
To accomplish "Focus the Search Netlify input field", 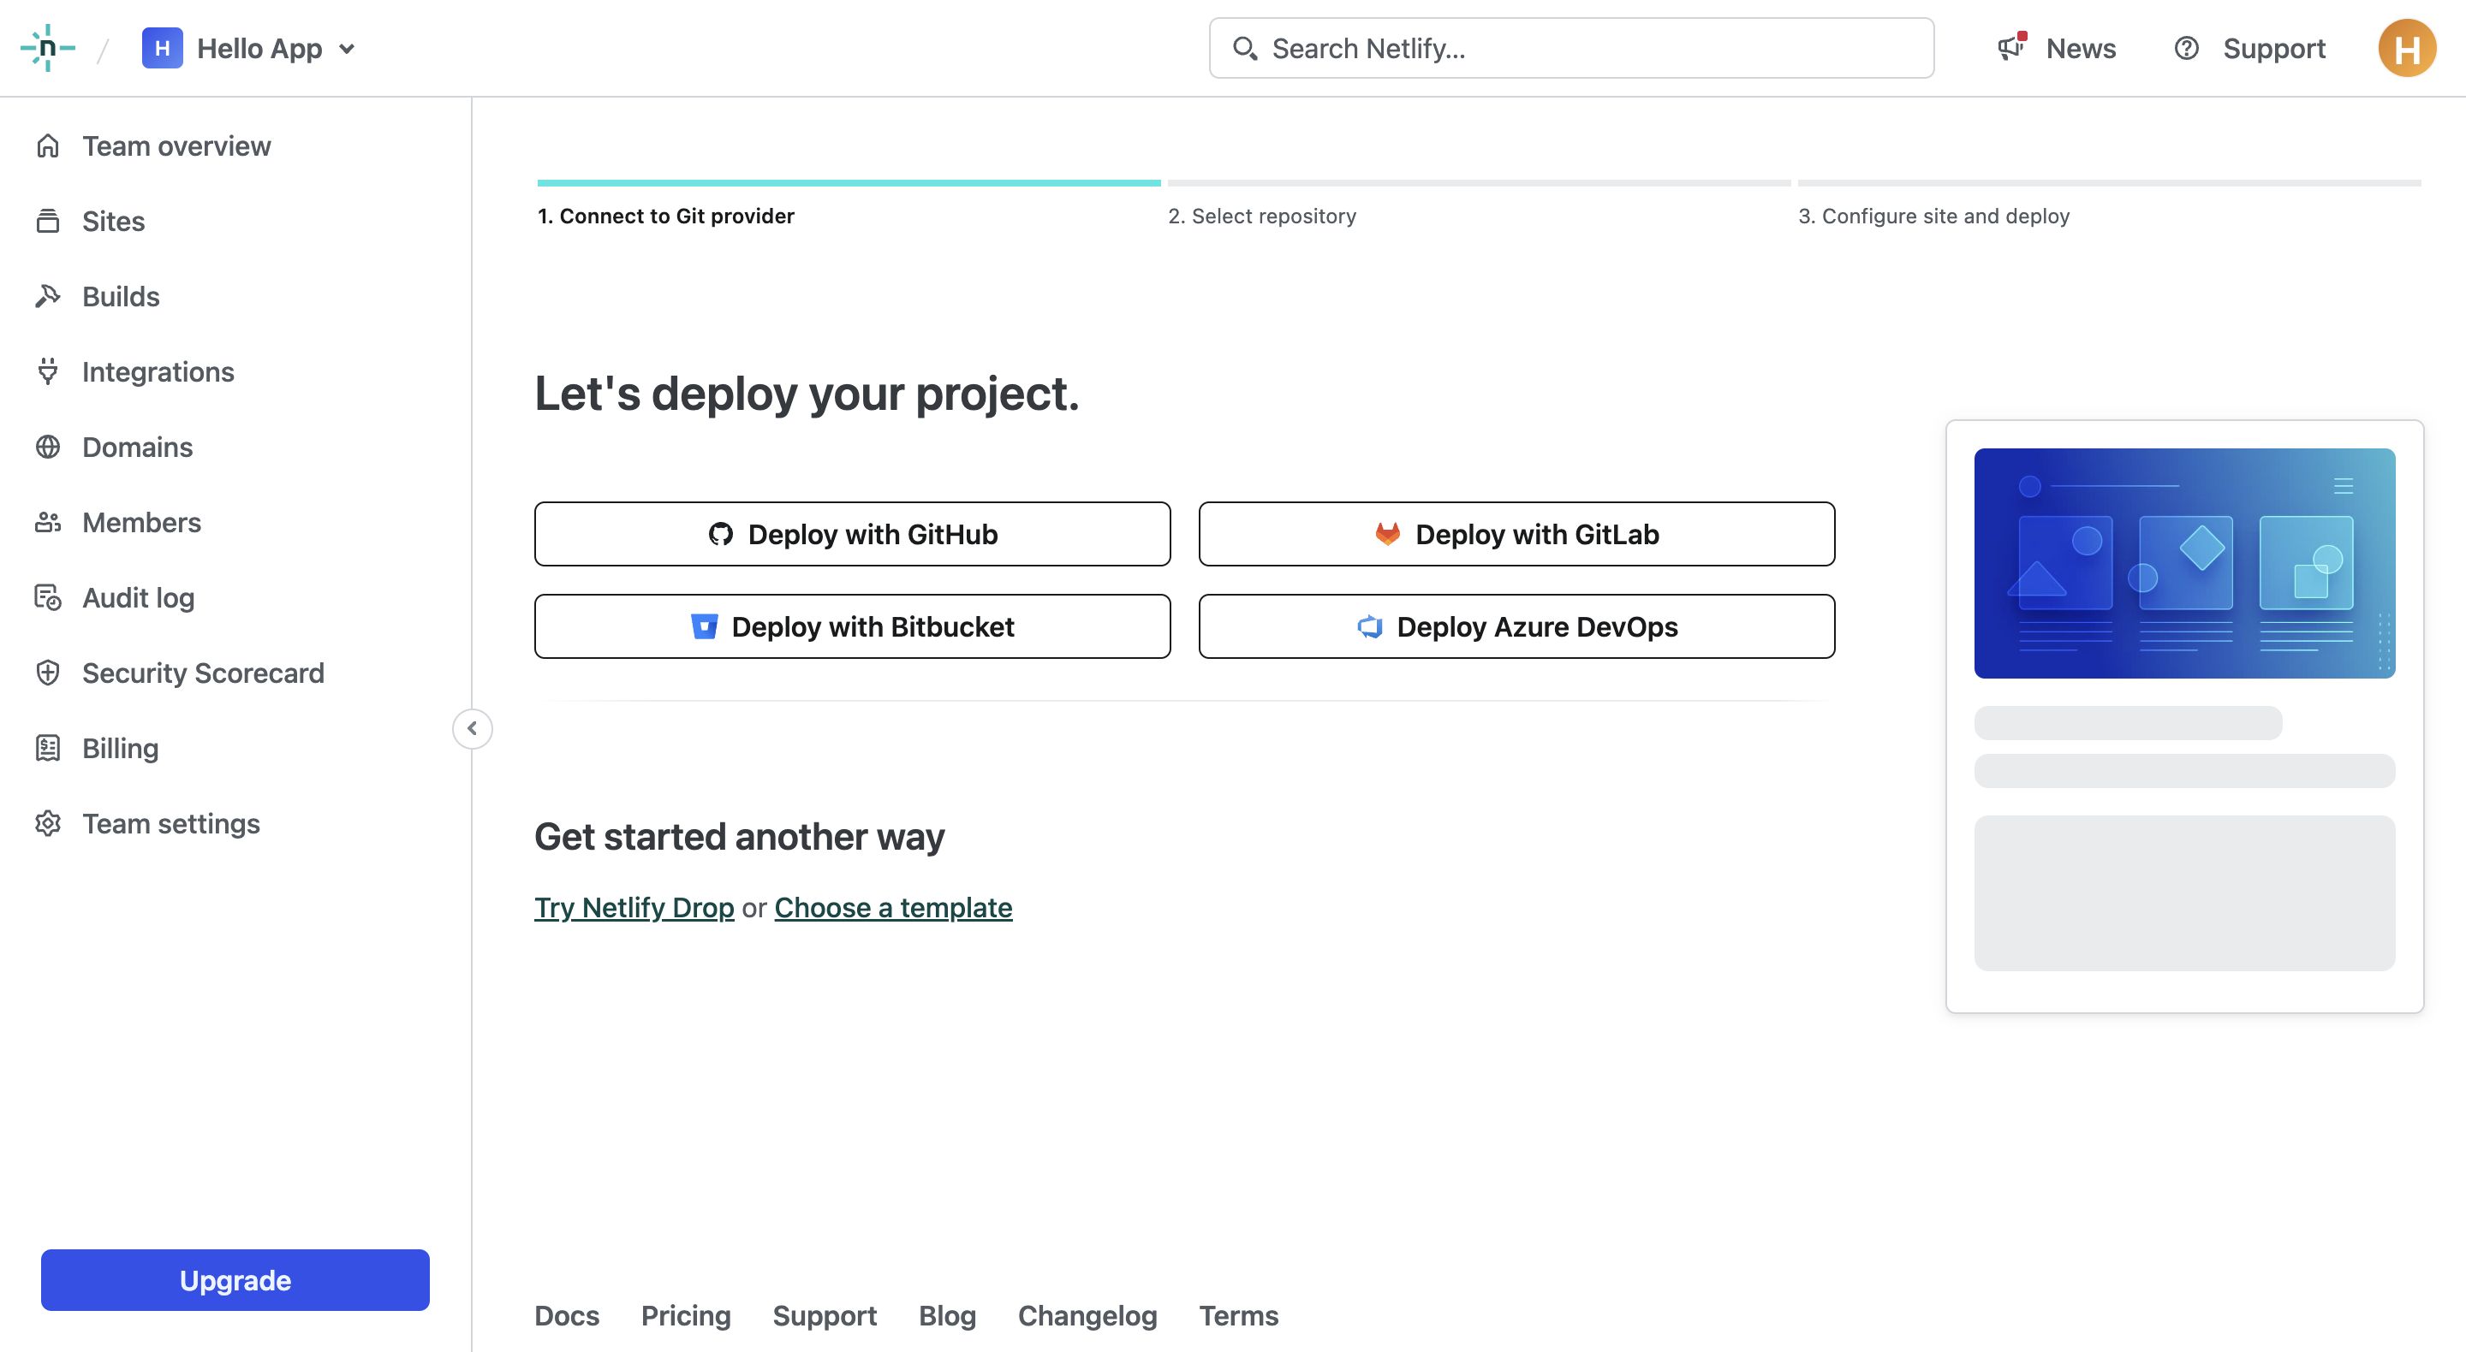I will point(1571,48).
